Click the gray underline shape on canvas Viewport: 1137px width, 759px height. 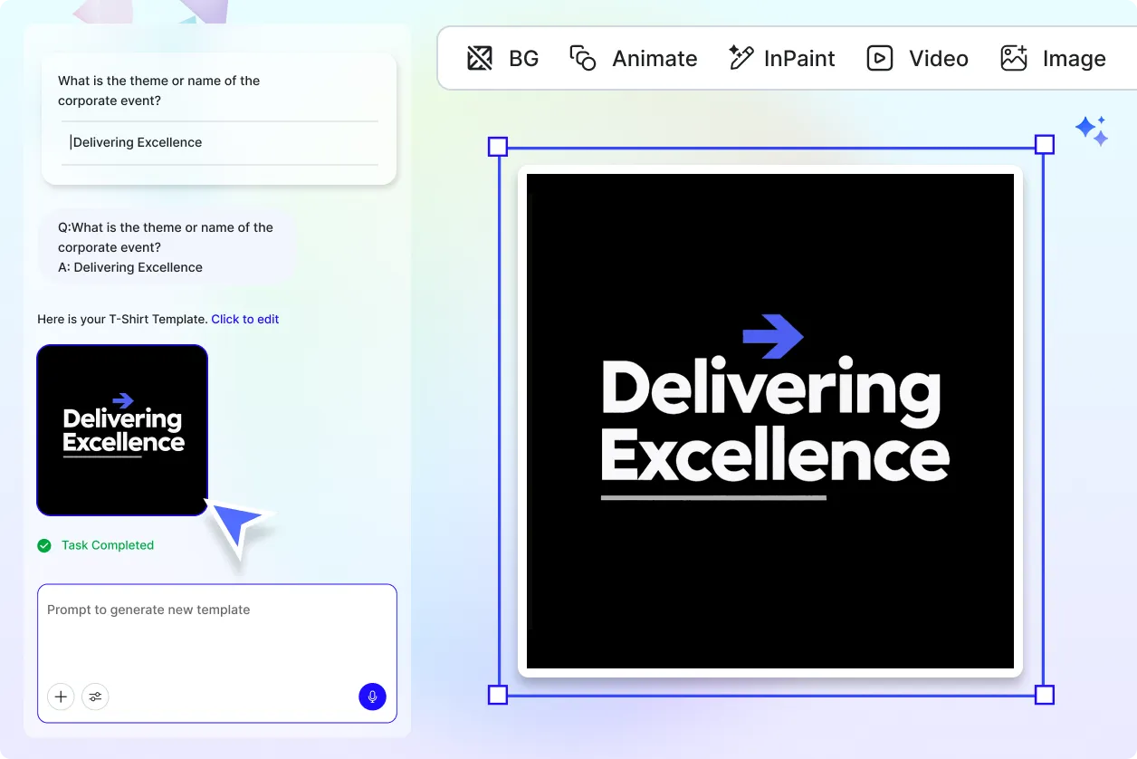(713, 497)
